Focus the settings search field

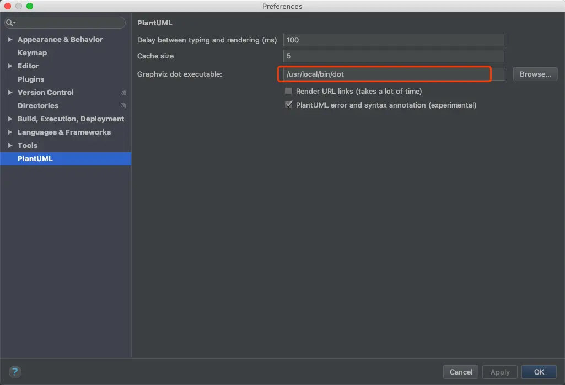tap(65, 23)
